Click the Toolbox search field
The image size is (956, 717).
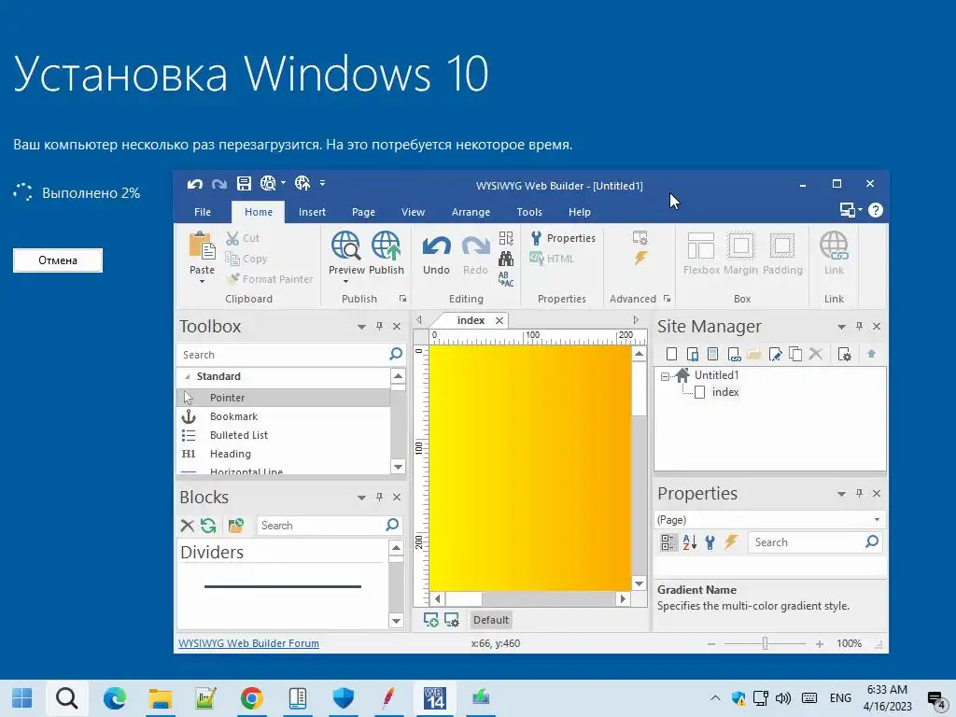click(283, 354)
